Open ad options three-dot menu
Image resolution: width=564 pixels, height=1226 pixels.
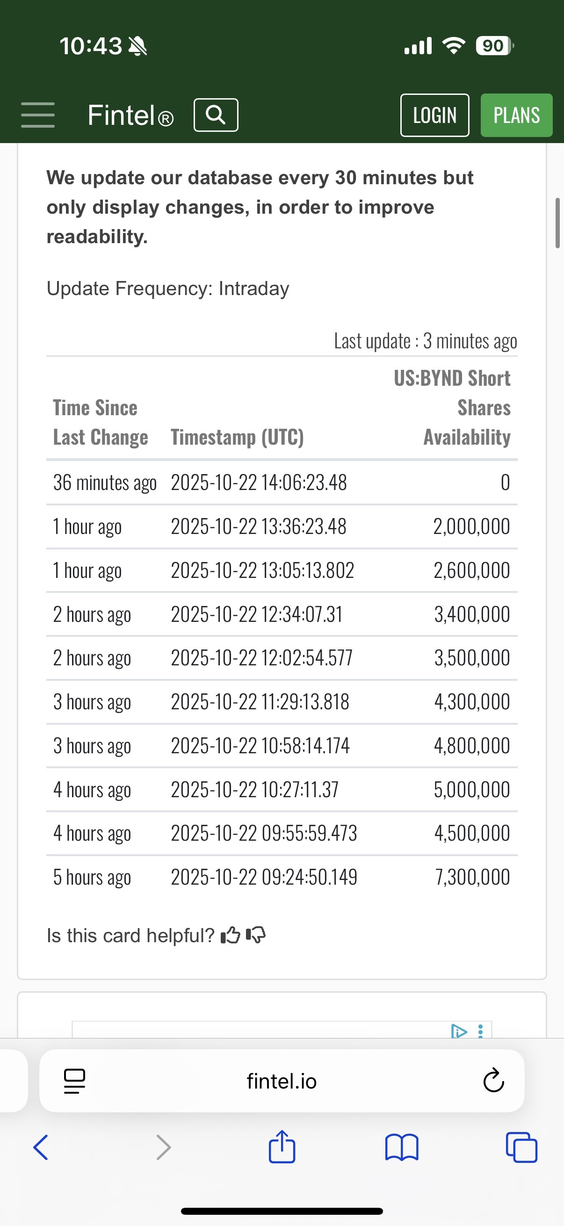(481, 1031)
